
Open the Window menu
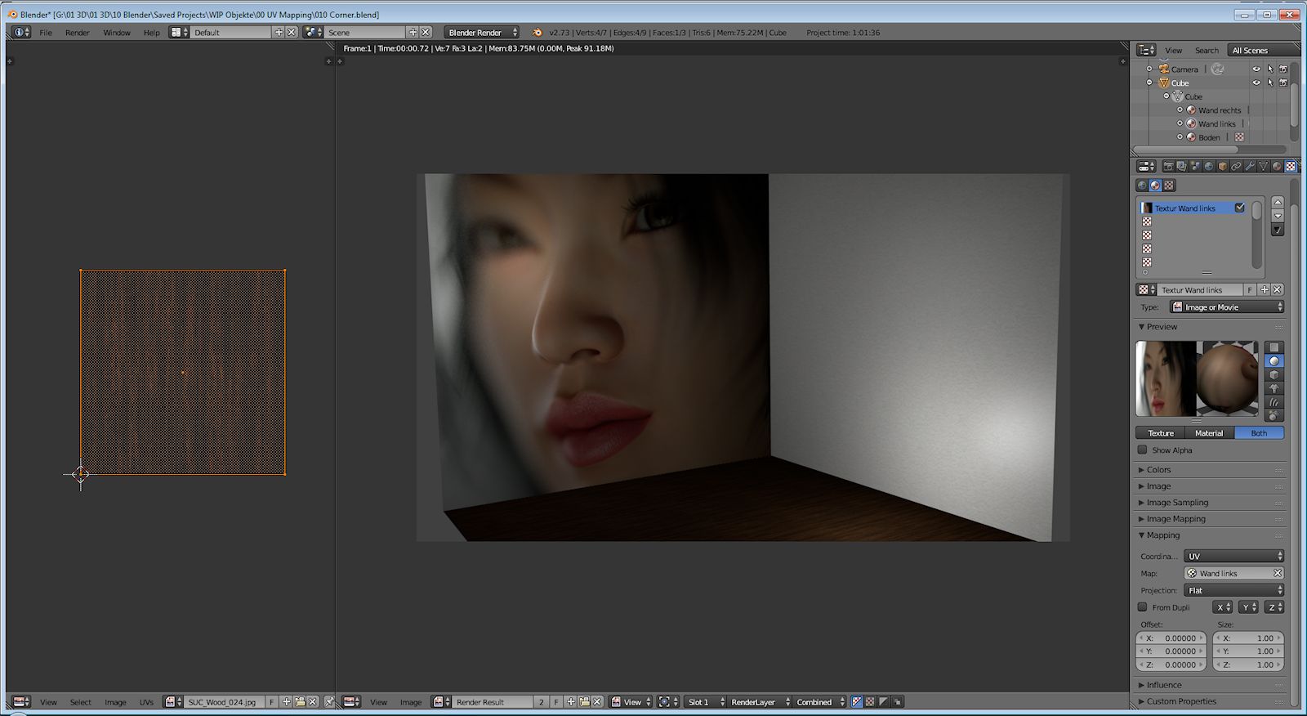[x=117, y=33]
